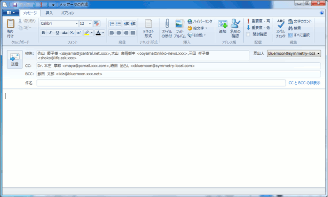Viewport: 328px width, 197px height.
Task: Attach a file with the paperclip icon
Action: (167, 28)
